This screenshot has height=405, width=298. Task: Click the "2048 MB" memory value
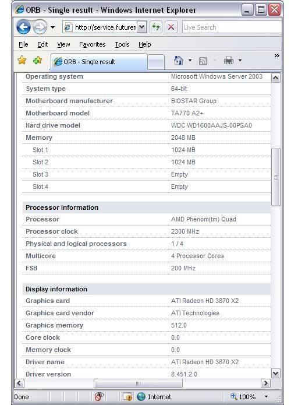(x=183, y=138)
